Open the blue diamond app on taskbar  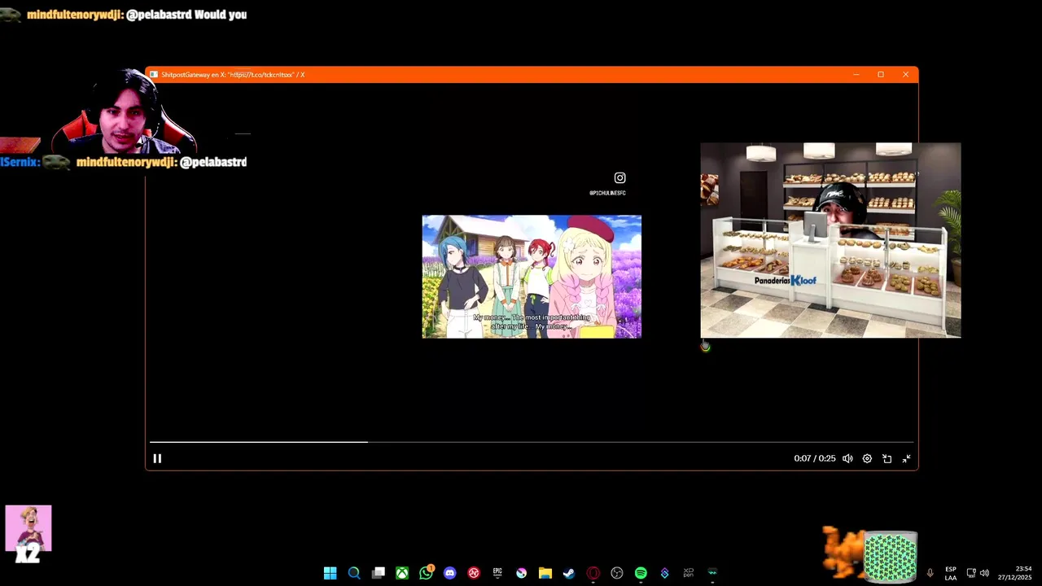click(664, 573)
